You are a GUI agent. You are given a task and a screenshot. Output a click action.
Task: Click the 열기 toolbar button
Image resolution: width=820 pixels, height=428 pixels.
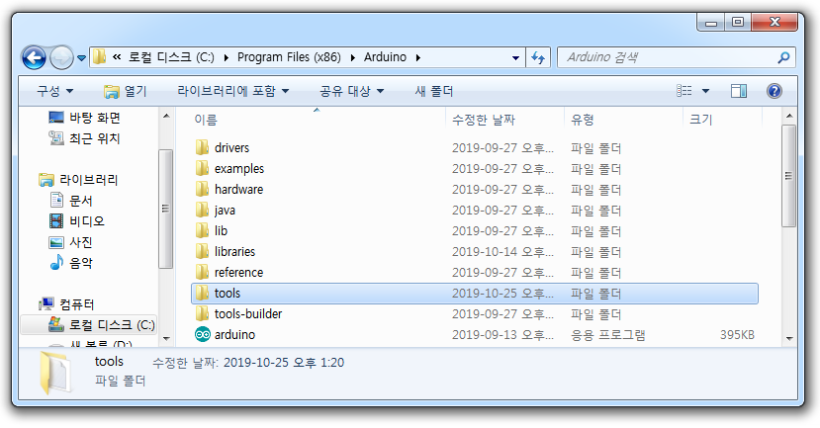125,91
